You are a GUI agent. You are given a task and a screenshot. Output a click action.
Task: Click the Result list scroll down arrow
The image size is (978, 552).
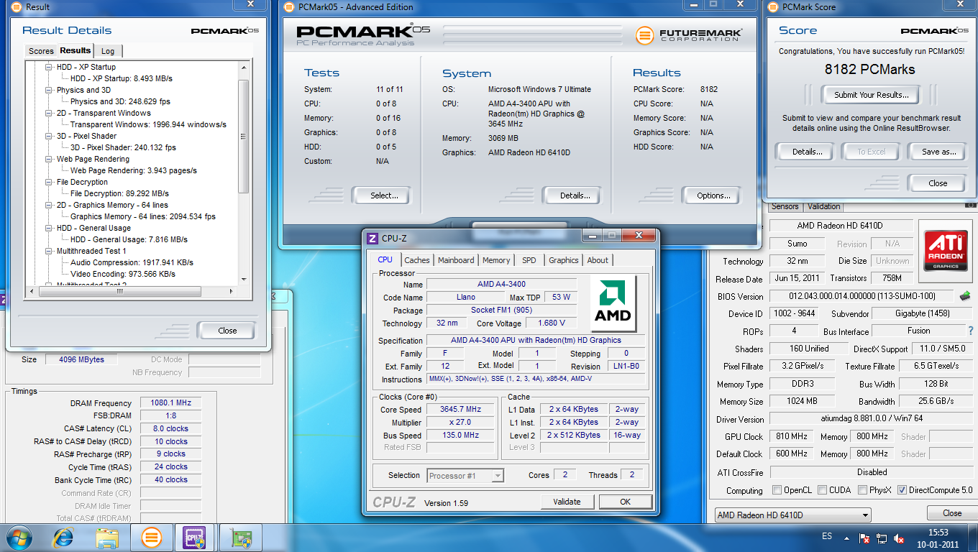click(x=243, y=280)
